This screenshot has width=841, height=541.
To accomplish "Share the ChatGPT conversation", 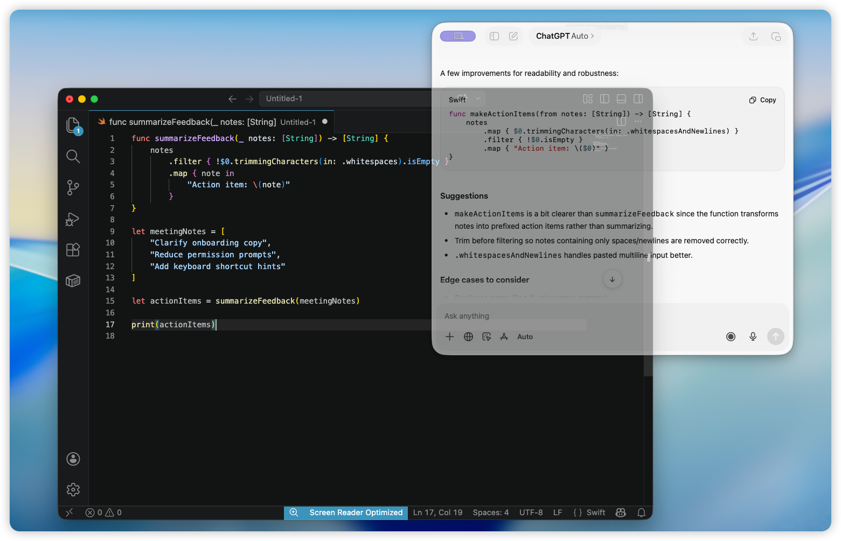I will [753, 36].
